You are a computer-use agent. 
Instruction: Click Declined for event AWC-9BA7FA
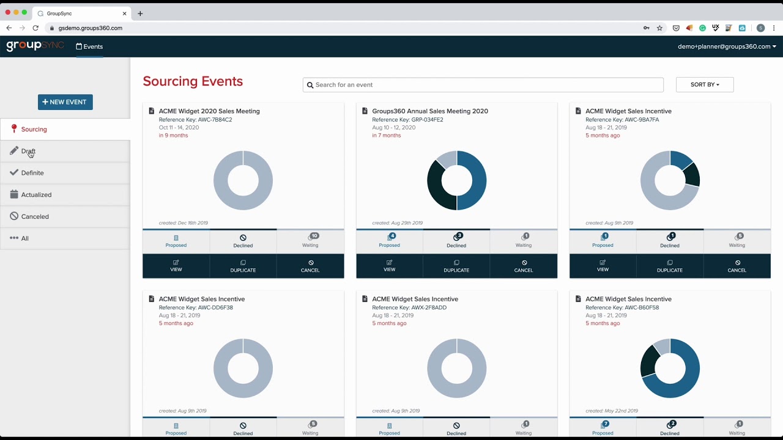click(x=670, y=241)
